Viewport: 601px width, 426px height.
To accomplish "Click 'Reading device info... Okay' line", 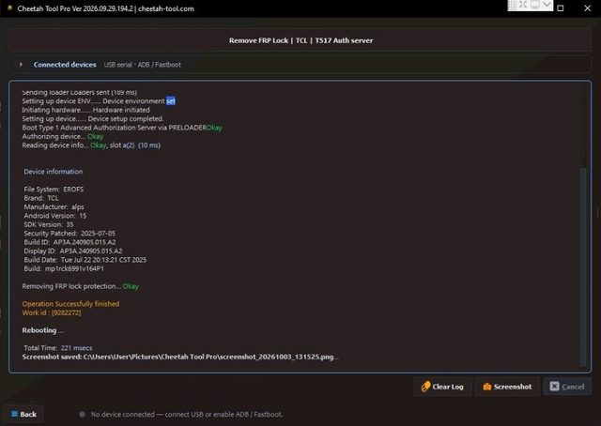I will click(x=91, y=145).
